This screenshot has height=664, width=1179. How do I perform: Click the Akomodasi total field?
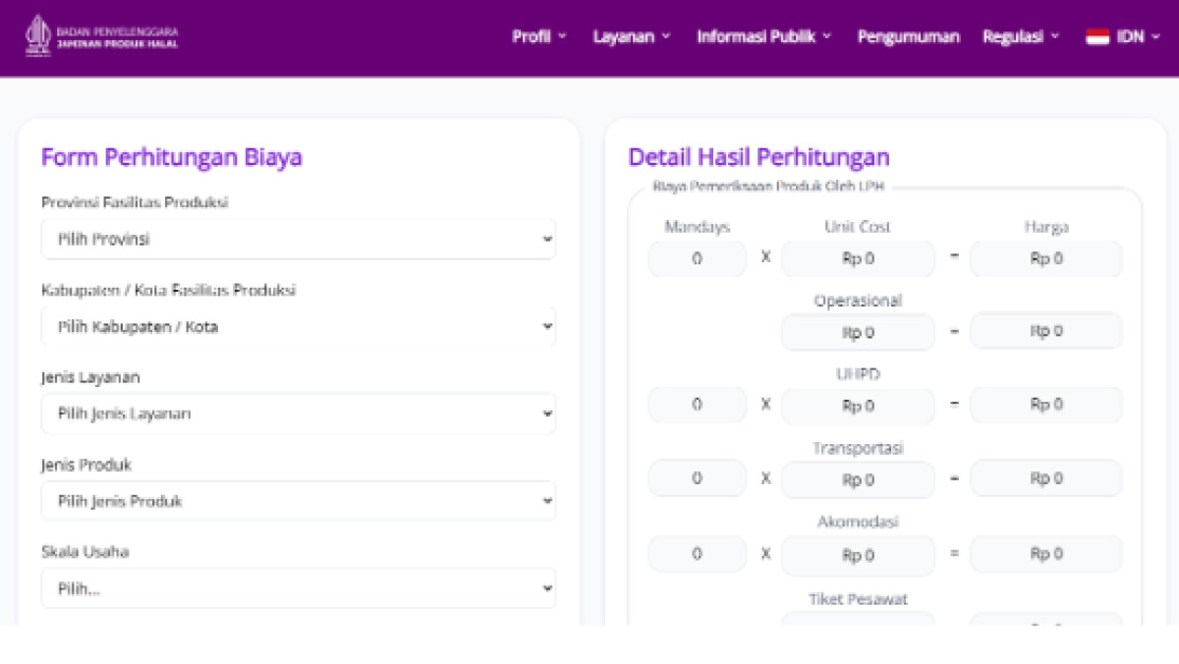click(x=1046, y=554)
